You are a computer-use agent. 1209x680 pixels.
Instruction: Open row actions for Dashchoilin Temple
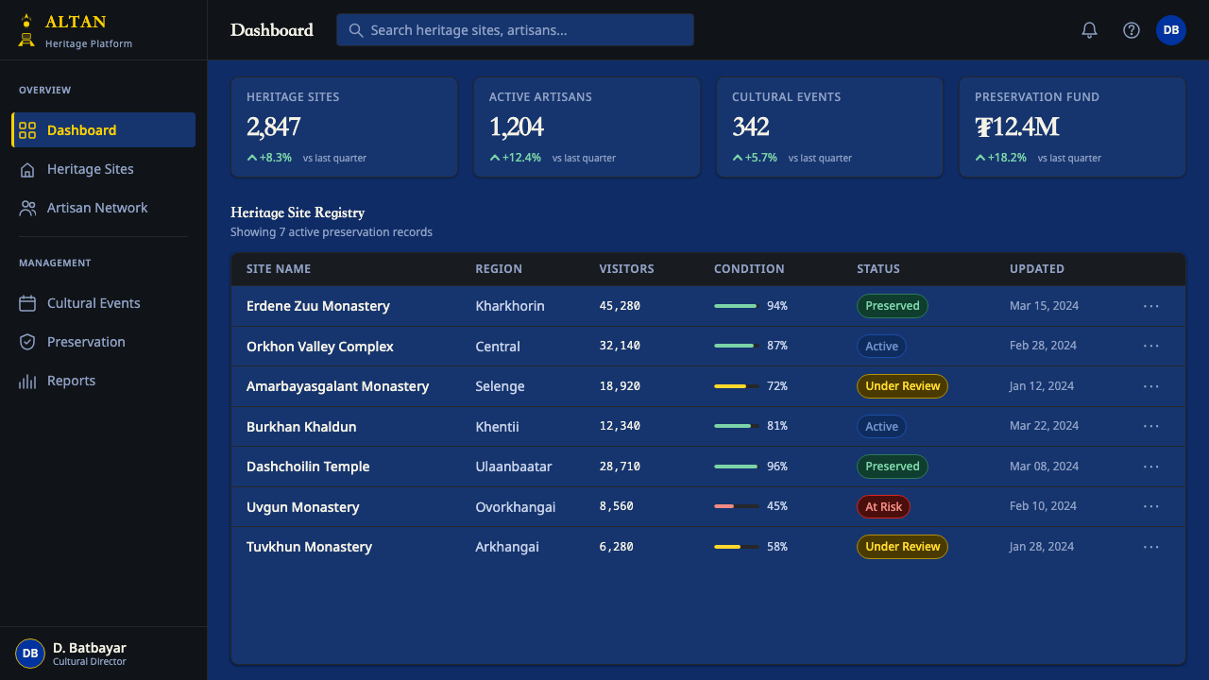pos(1150,467)
